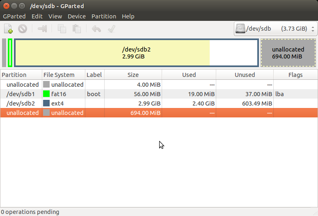
Task: Click the Size column header
Action: pyautogui.click(x=133, y=75)
